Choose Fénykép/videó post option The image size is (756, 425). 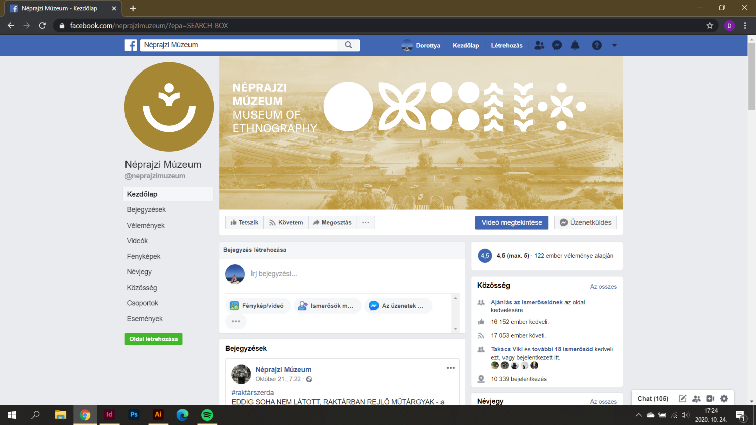coord(258,306)
